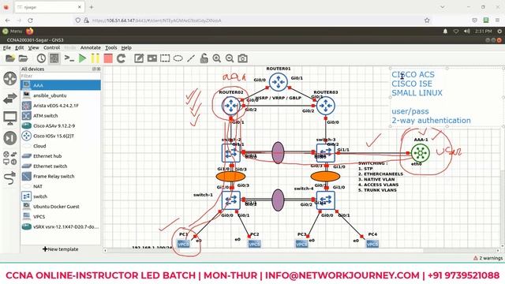Select VPCS device in list

(61, 217)
